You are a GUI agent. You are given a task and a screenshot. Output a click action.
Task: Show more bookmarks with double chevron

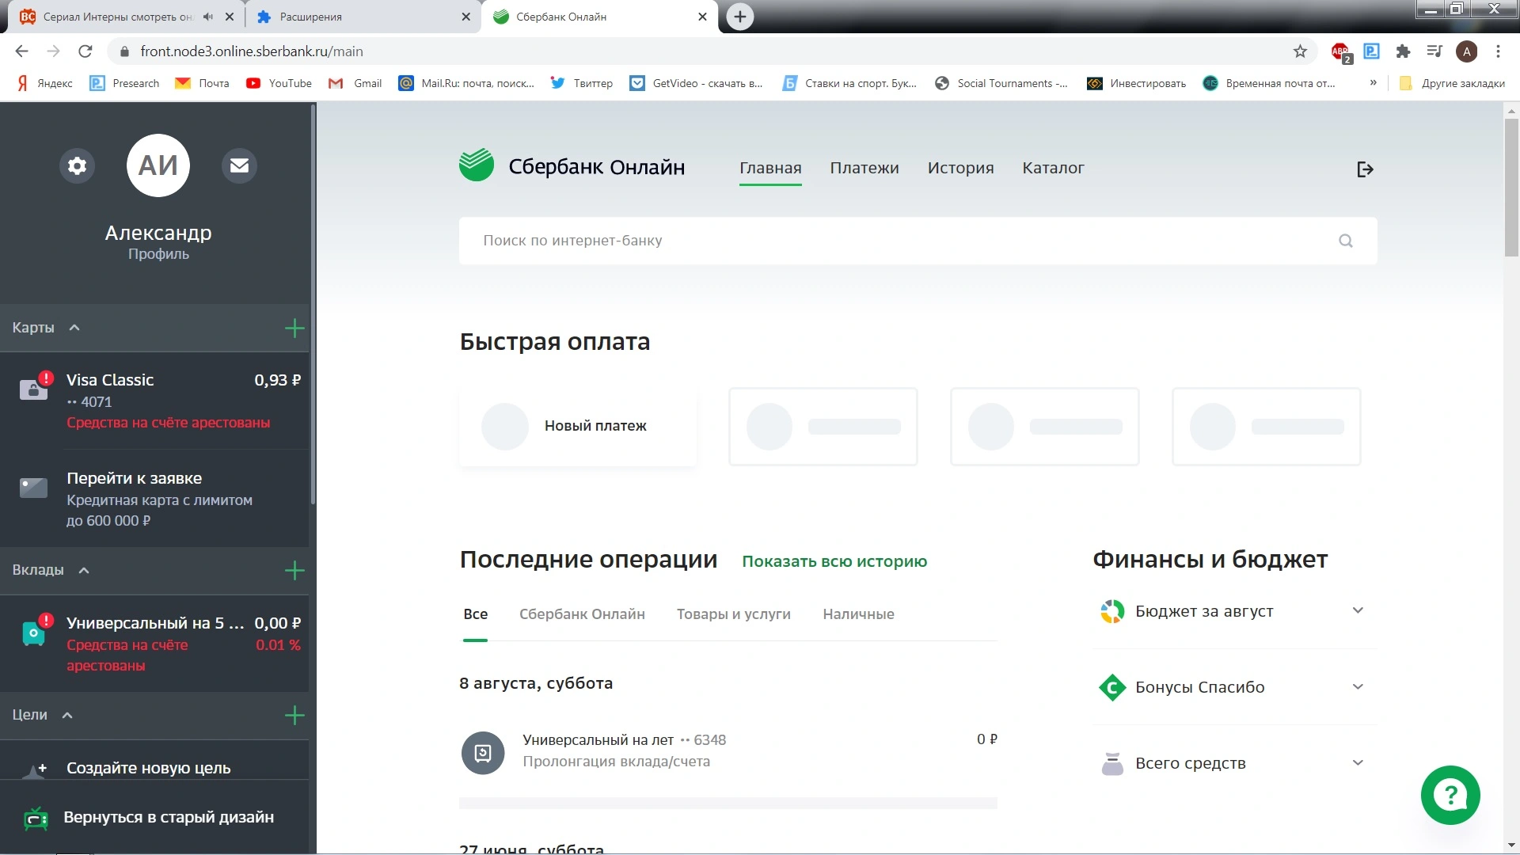coord(1373,82)
